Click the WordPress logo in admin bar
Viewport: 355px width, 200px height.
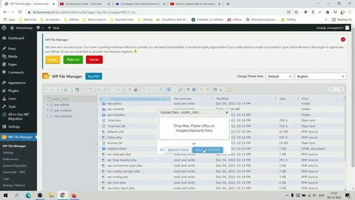point(4,28)
